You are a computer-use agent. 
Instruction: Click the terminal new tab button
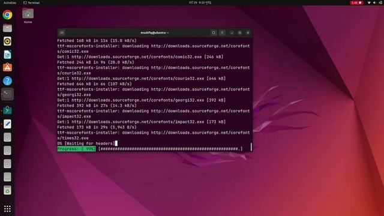pyautogui.click(x=62, y=32)
